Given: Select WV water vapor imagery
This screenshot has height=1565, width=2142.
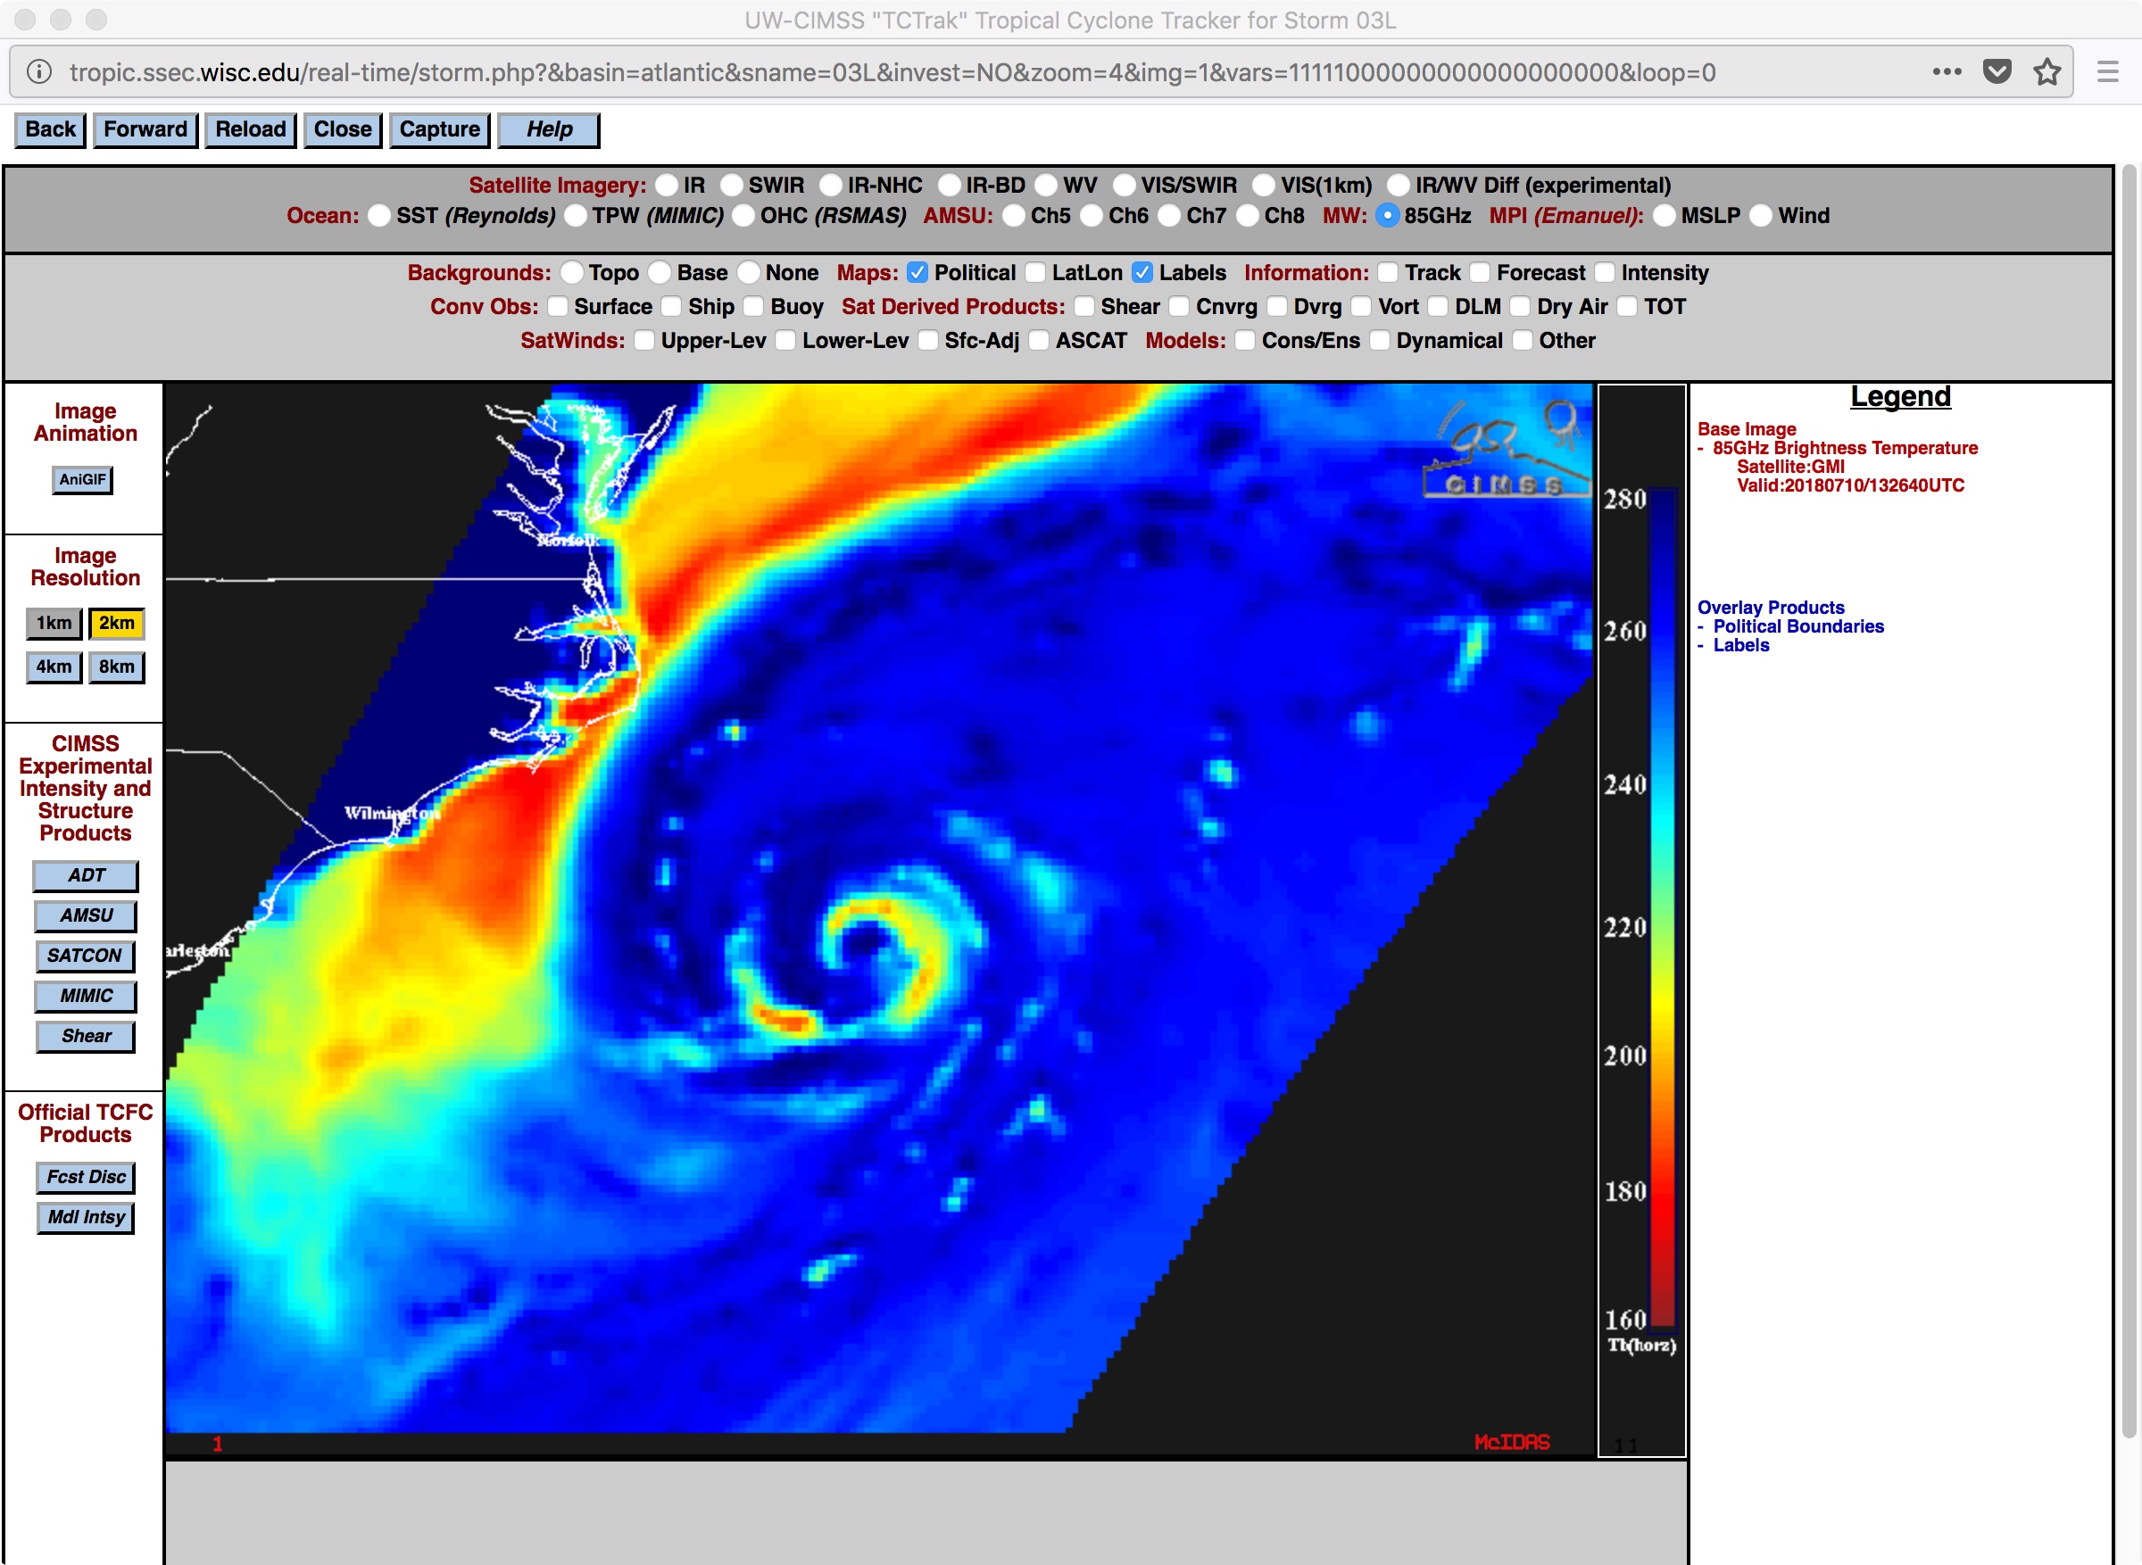Looking at the screenshot, I should point(1046,185).
